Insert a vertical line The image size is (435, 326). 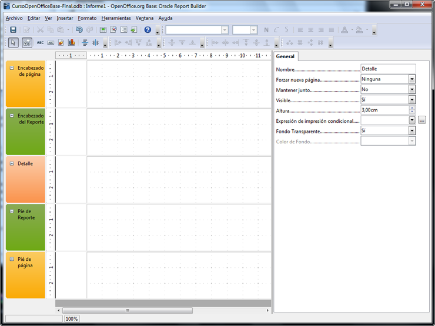click(x=95, y=42)
